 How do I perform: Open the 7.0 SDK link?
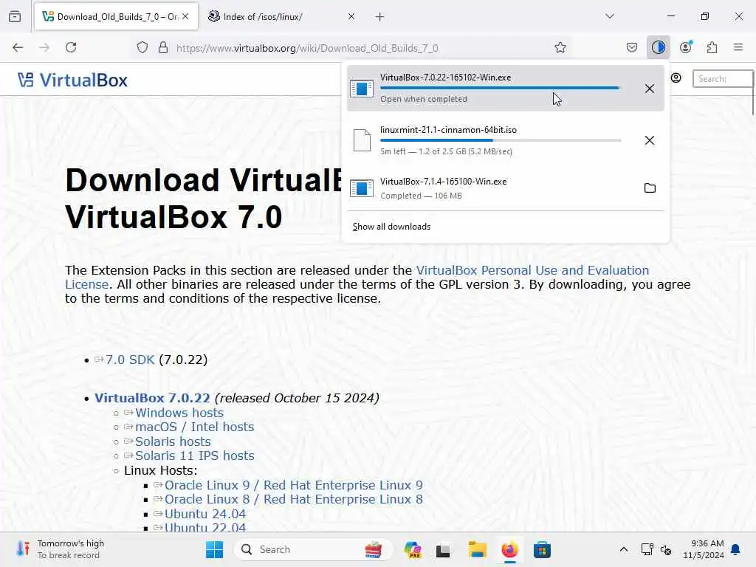[x=130, y=360]
